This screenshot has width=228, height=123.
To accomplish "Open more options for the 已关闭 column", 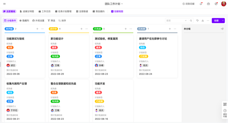I will pyautogui.click(x=175, y=29).
